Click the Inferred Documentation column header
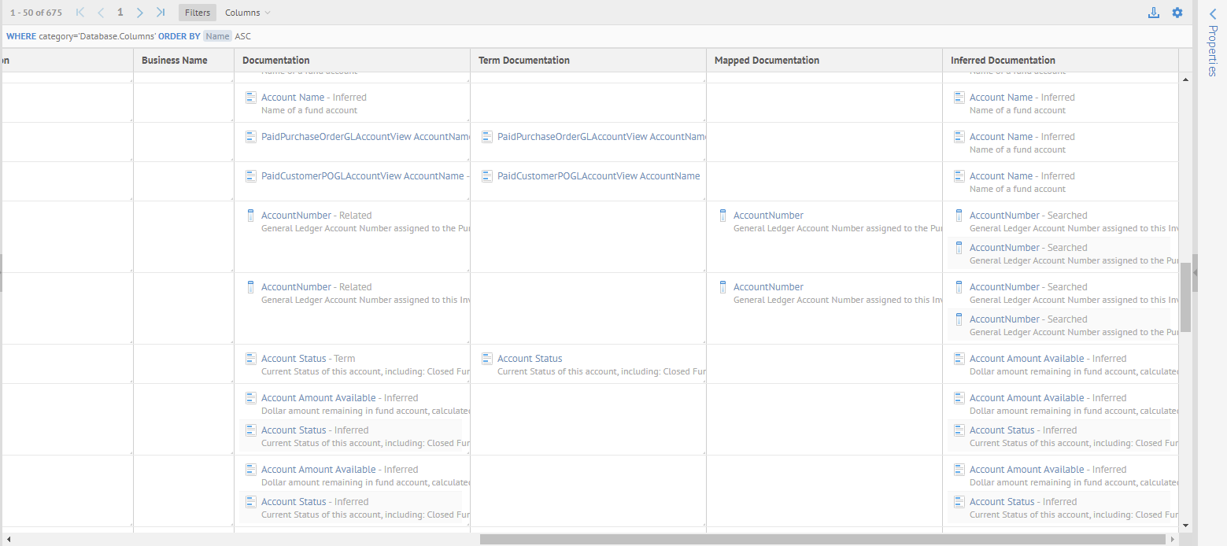The image size is (1227, 546). [x=1002, y=61]
